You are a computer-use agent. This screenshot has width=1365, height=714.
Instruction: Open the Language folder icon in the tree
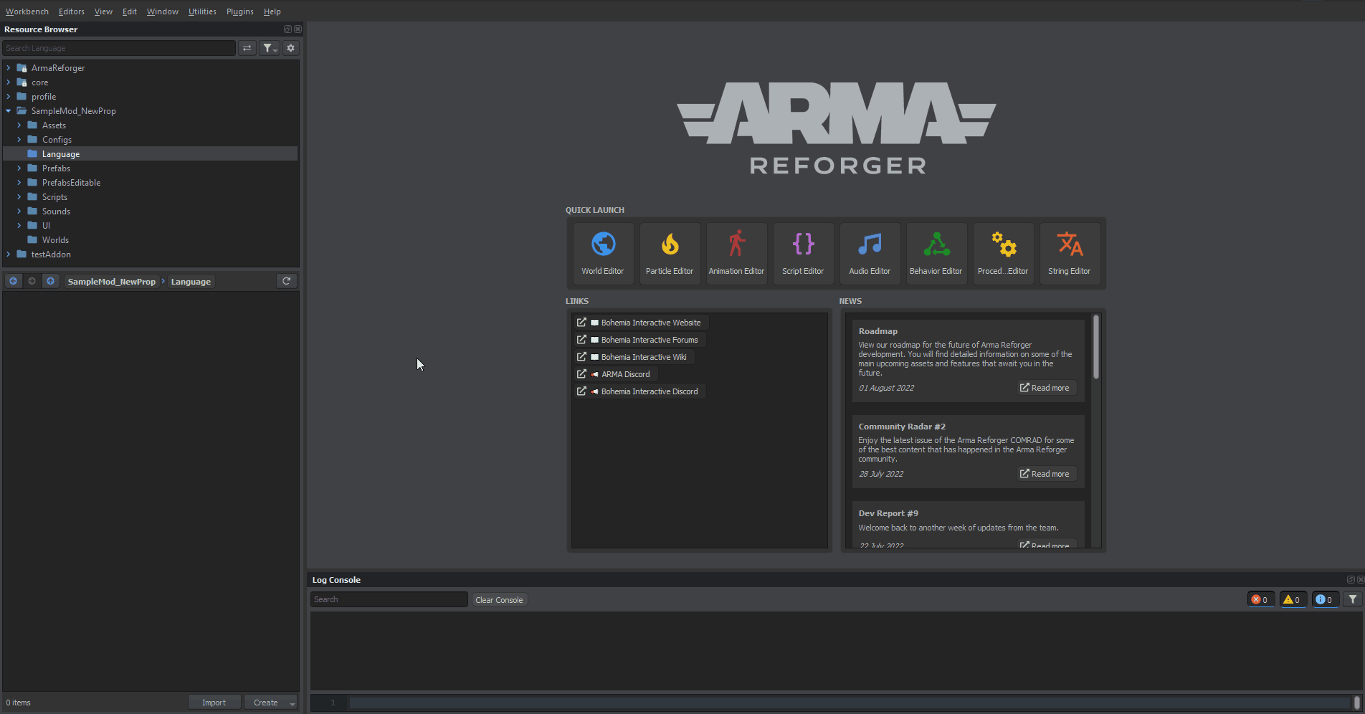coord(32,153)
